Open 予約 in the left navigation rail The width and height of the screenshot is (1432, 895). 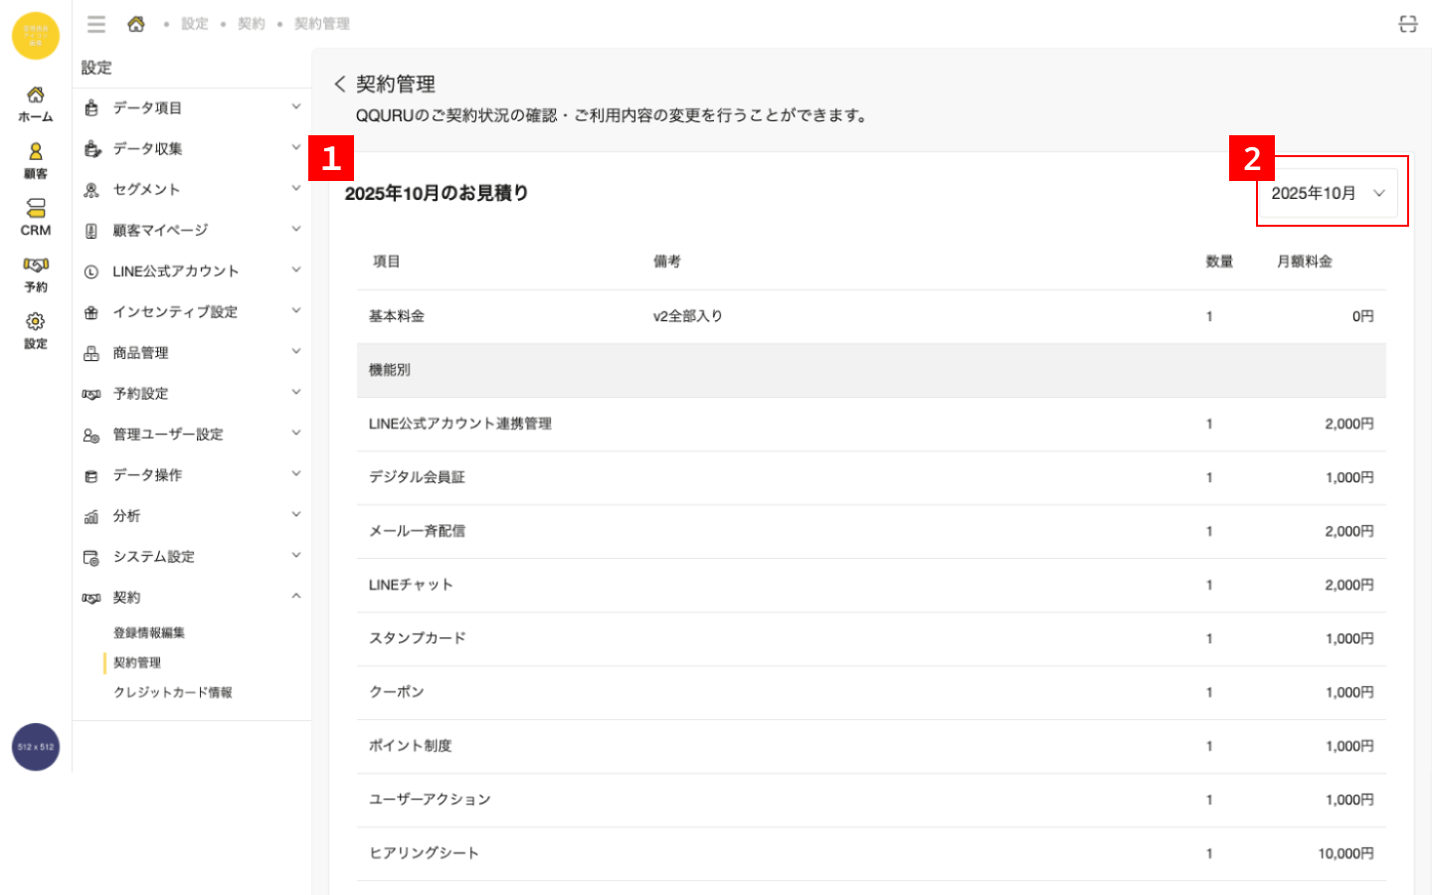pos(36,273)
